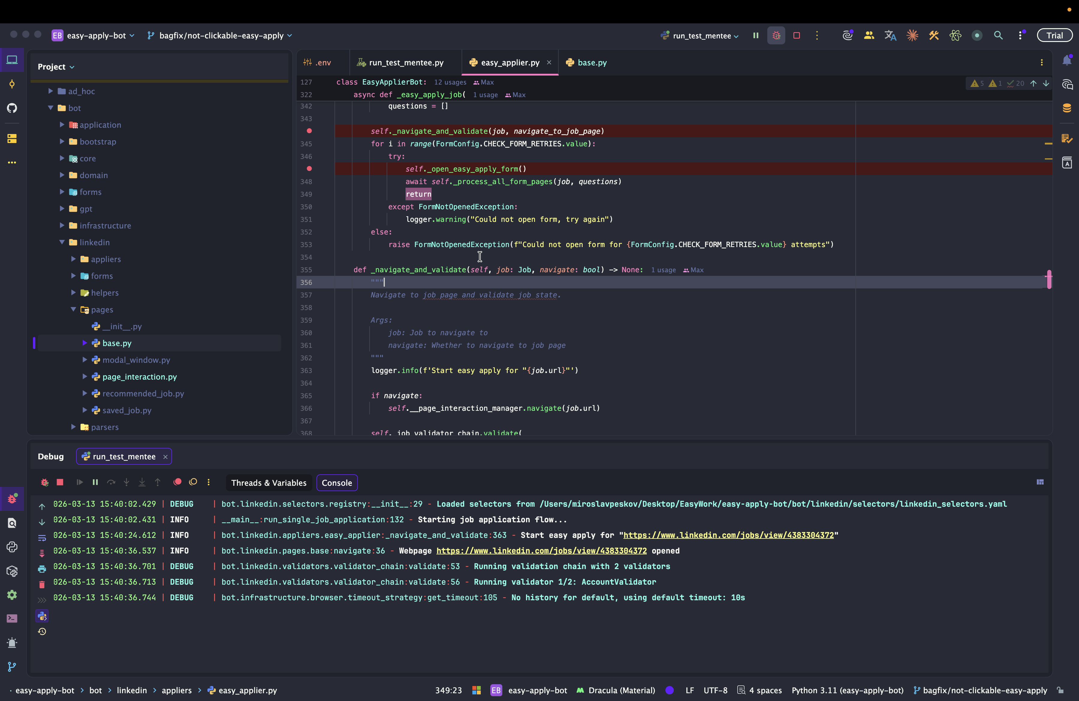
Task: Open the Notifications bell icon
Action: (x=1067, y=60)
